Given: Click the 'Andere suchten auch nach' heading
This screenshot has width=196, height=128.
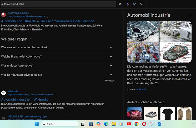Looking at the screenshot, I should click(x=146, y=102).
